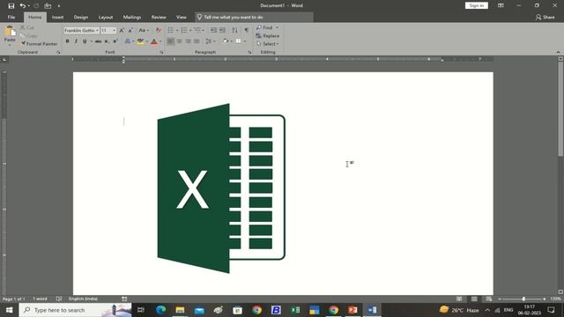Toggle Superscript formatting

[x=115, y=41]
